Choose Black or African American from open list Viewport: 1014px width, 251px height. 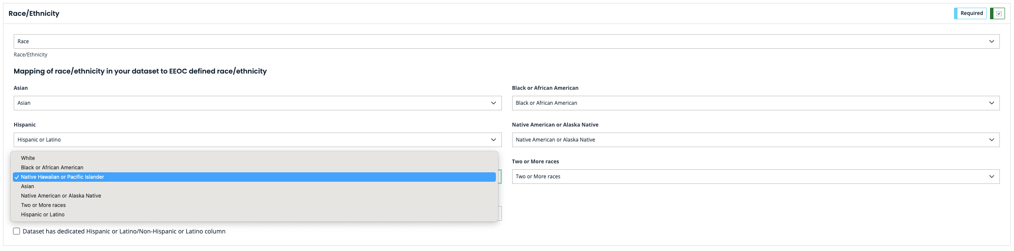point(52,168)
